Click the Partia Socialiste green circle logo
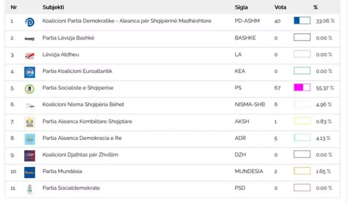Screen dimensions: 351x204 30,89
